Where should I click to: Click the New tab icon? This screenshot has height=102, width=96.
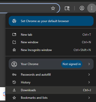[x=14, y=34]
